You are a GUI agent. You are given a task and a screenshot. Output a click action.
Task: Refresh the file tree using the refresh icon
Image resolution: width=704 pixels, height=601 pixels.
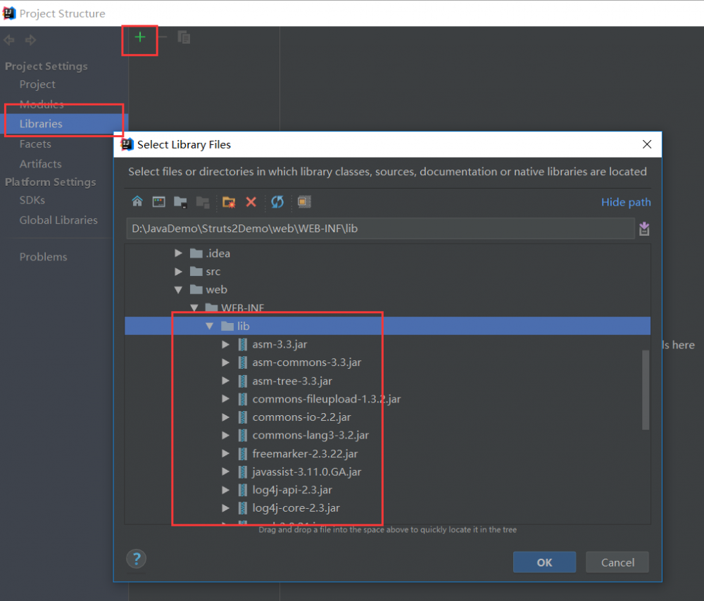tap(277, 202)
